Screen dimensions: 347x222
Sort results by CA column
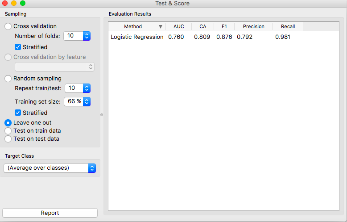(202, 26)
